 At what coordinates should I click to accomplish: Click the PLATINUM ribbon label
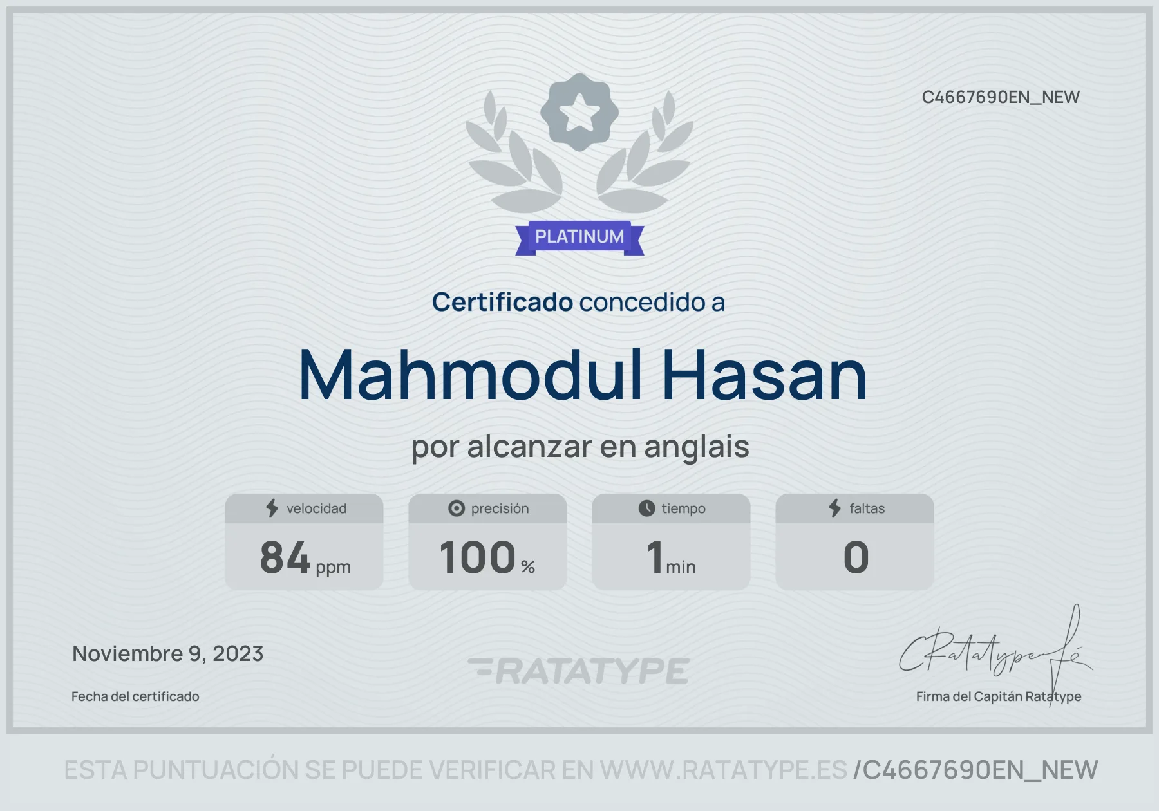pyautogui.click(x=579, y=238)
